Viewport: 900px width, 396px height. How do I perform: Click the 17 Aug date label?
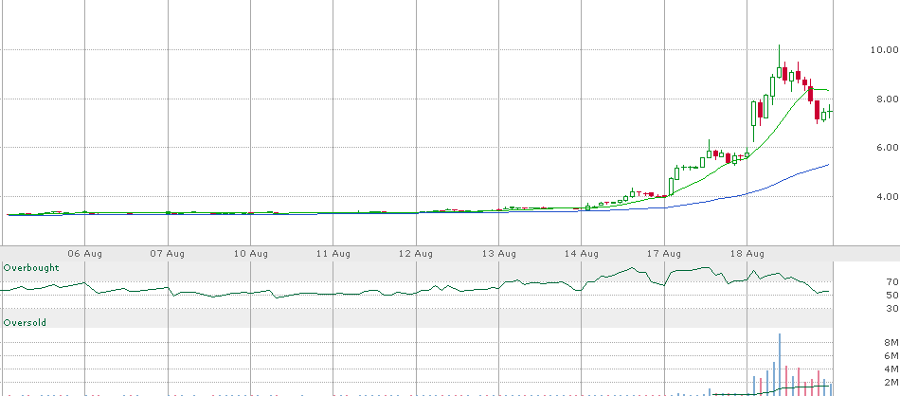point(664,253)
